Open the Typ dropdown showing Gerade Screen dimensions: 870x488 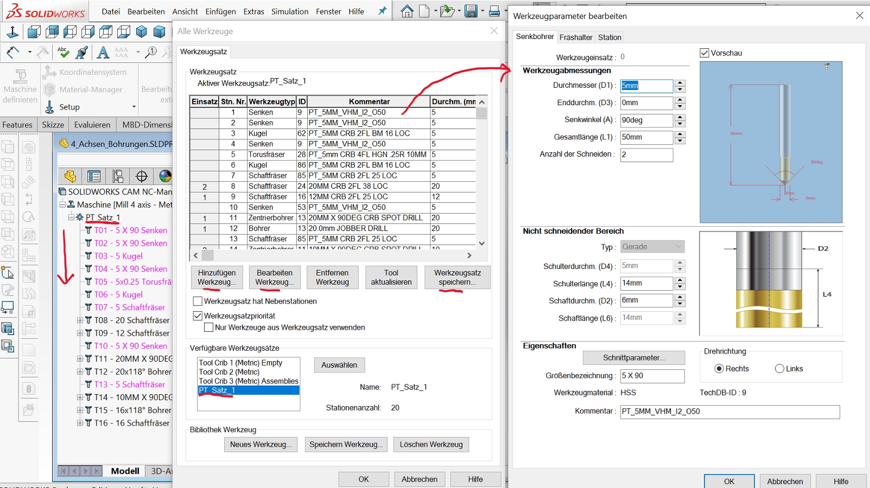point(652,247)
